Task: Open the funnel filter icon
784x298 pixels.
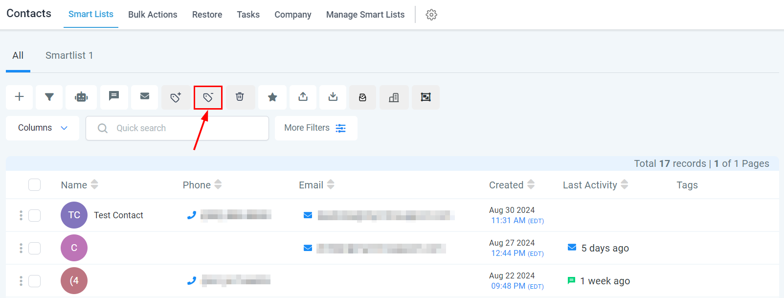Action: 49,97
